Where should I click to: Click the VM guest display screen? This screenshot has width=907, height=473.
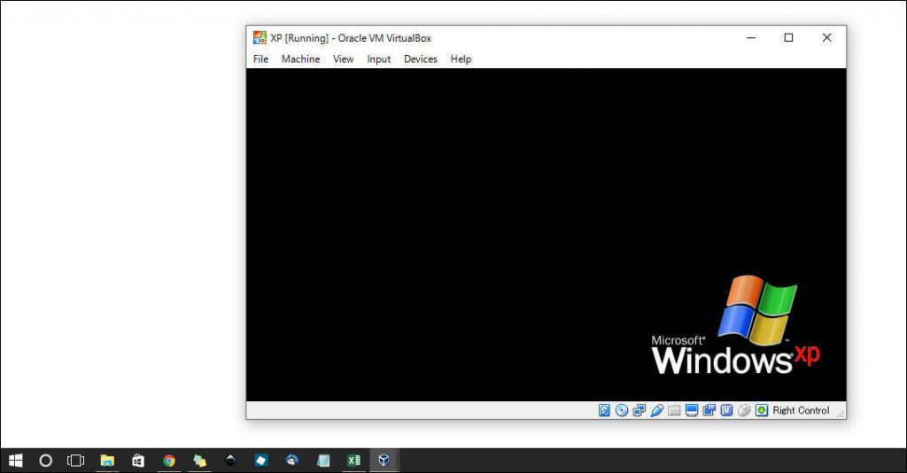point(546,235)
